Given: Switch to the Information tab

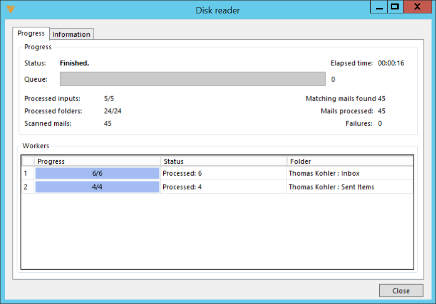Looking at the screenshot, I should coord(71,34).
